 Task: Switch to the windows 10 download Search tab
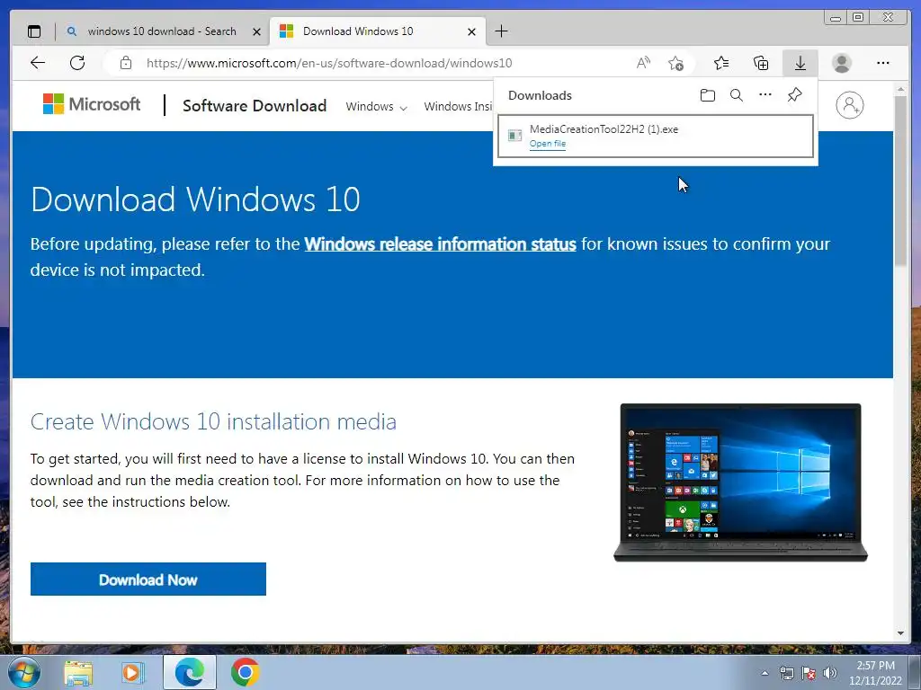162,31
